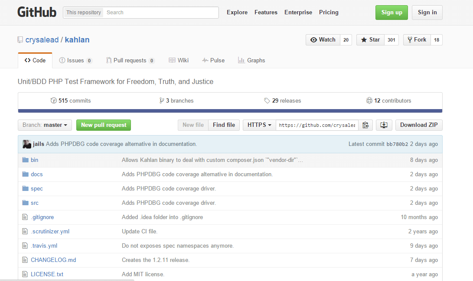Image resolution: width=473 pixels, height=281 pixels.
Task: Click the New file button
Action: (193, 125)
